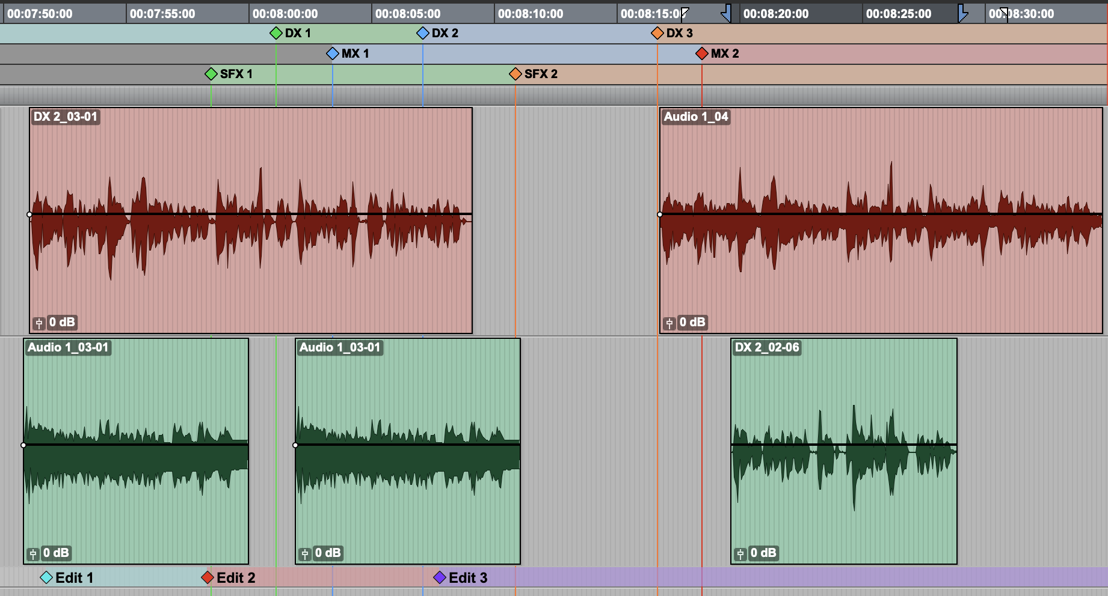Select the DX 2_03-01 clip name label
This screenshot has height=596, width=1108.
coord(66,117)
